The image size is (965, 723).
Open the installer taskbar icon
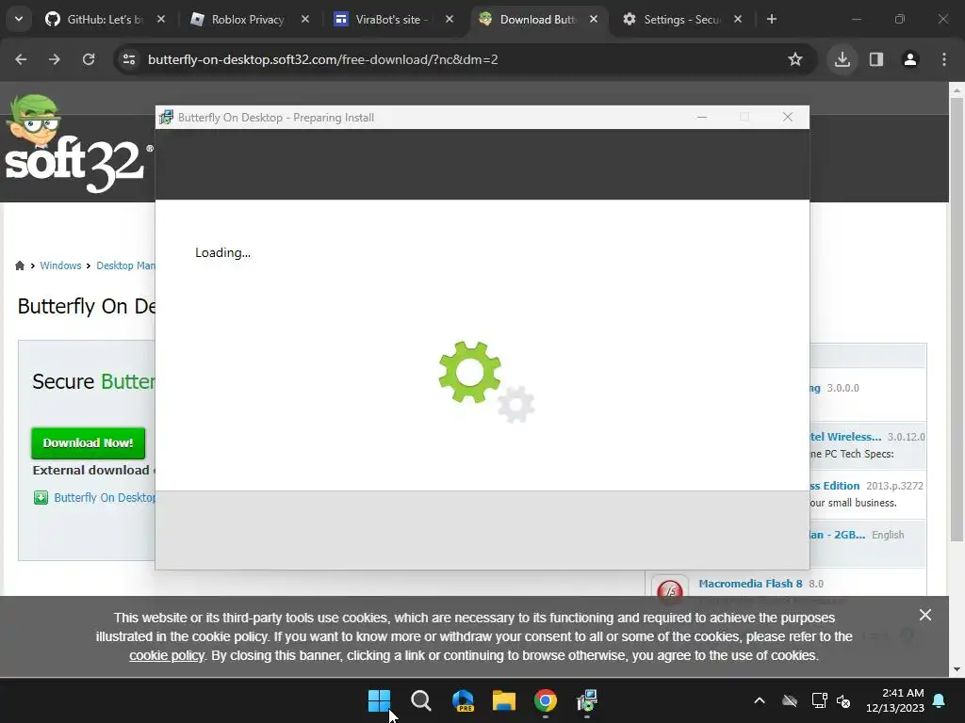[587, 700]
